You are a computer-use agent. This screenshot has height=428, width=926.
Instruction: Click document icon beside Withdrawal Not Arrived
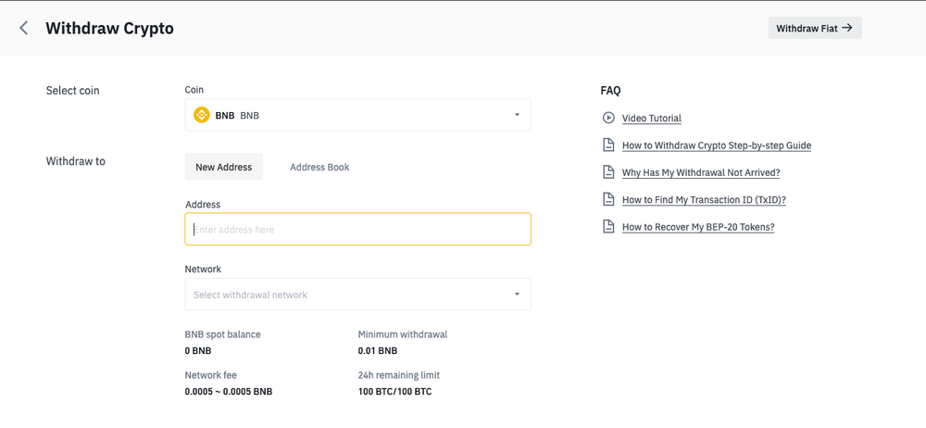tap(608, 172)
